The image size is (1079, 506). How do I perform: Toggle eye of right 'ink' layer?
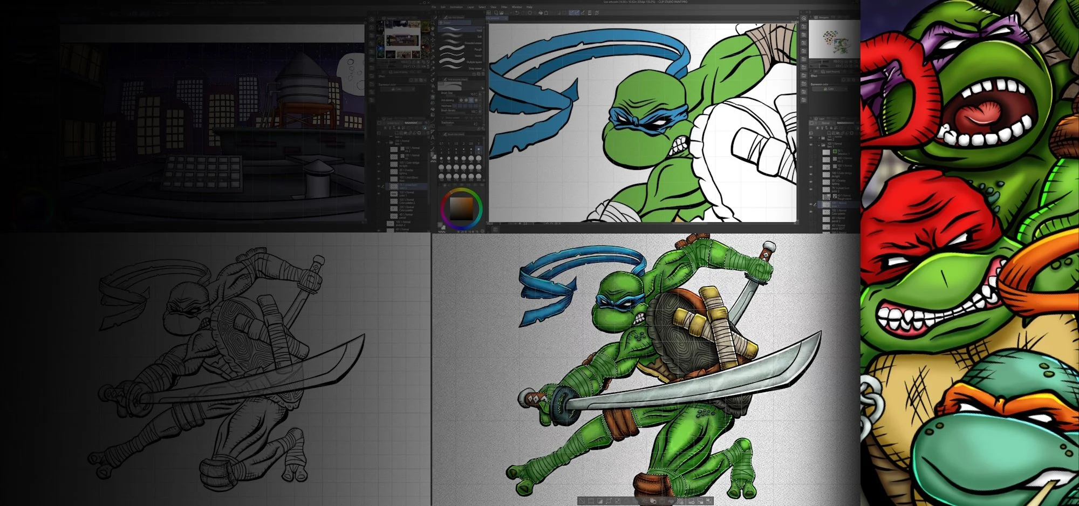coord(811,166)
